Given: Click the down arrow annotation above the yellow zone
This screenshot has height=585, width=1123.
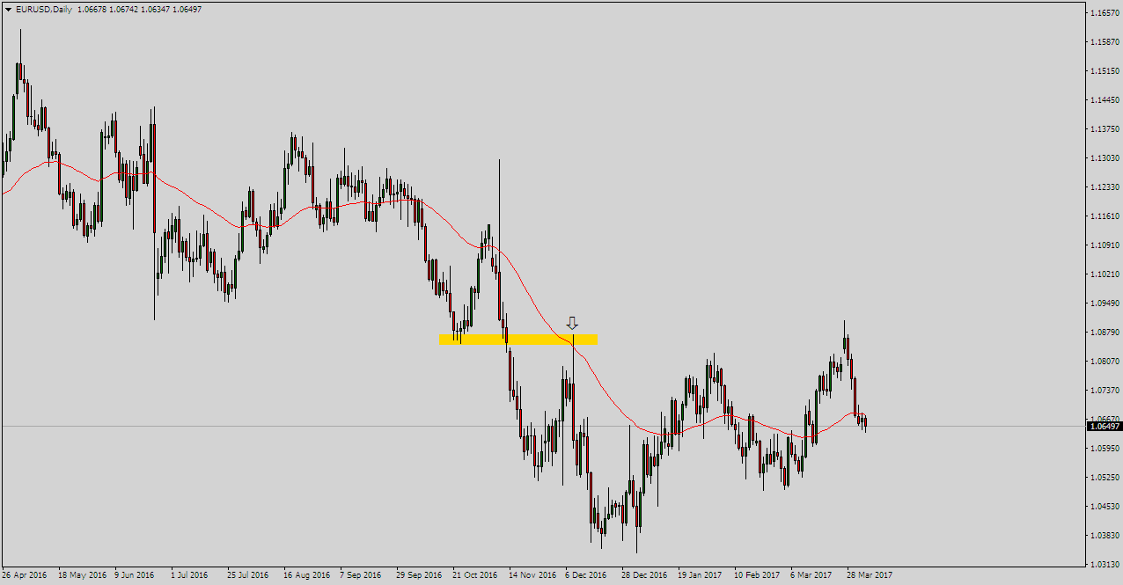Looking at the screenshot, I should point(573,325).
